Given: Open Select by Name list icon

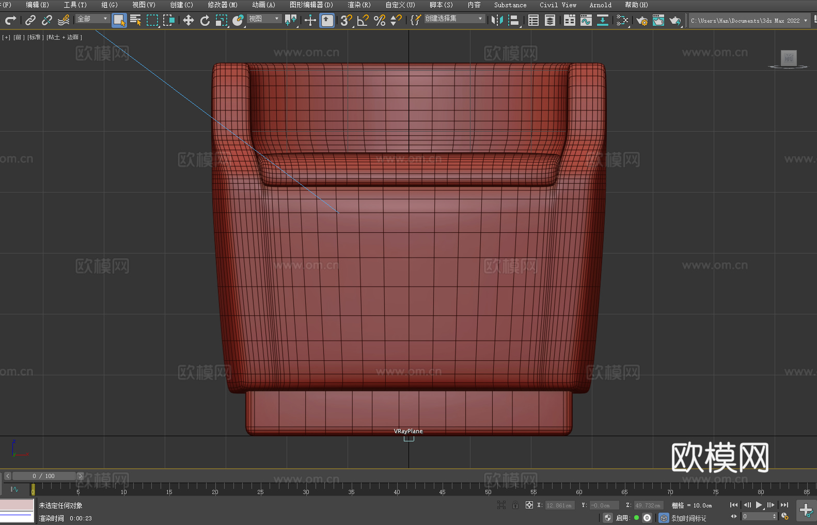Looking at the screenshot, I should [136, 20].
